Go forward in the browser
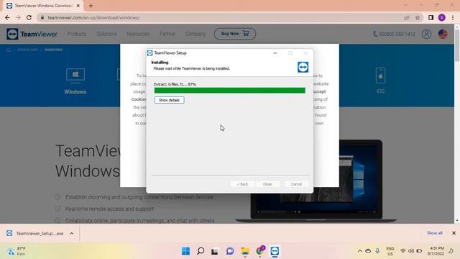 pyautogui.click(x=18, y=17)
